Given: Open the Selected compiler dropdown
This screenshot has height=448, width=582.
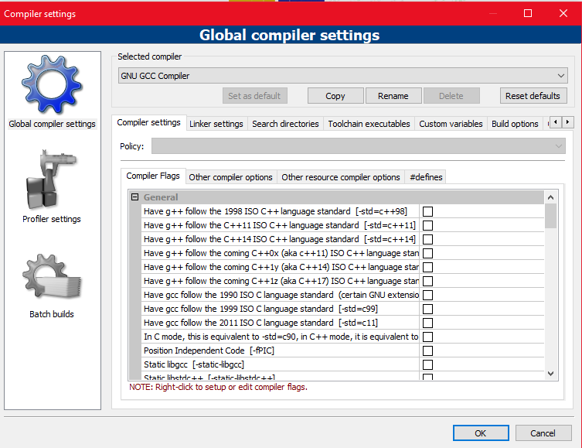Looking at the screenshot, I should tap(343, 76).
